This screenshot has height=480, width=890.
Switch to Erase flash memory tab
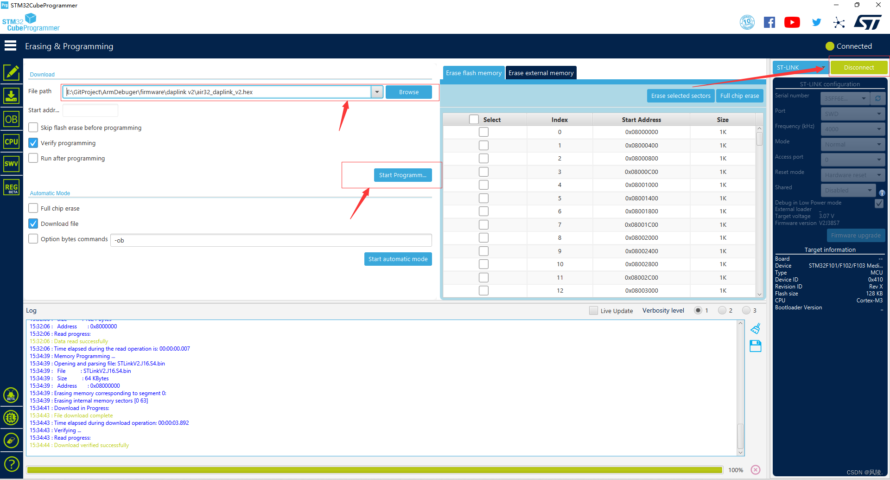[474, 73]
